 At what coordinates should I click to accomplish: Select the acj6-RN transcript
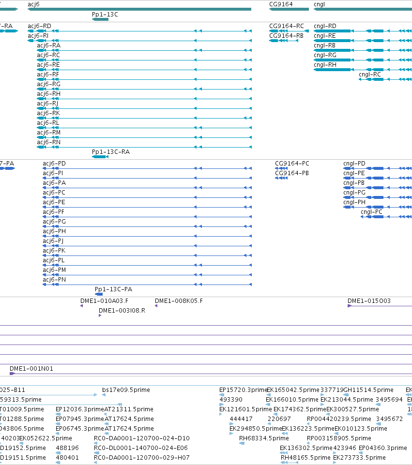[48, 142]
